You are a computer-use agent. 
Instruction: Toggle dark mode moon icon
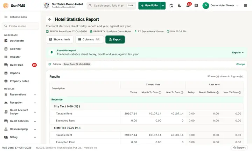click(180, 6)
